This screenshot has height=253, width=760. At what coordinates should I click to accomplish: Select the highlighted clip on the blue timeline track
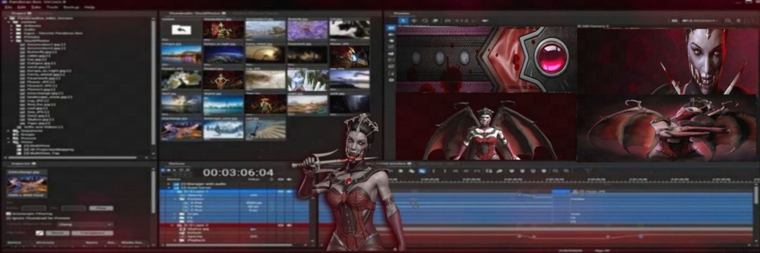pos(561,192)
